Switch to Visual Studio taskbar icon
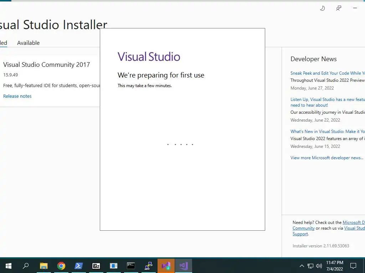365x273 pixels. coord(184,266)
